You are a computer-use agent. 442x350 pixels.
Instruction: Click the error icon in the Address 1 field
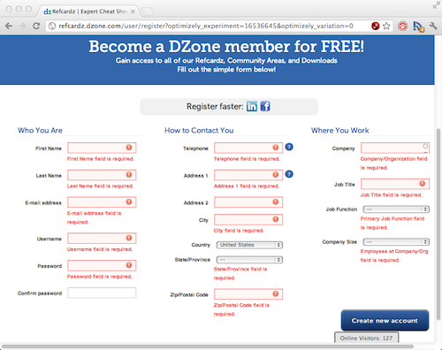pyautogui.click(x=276, y=175)
